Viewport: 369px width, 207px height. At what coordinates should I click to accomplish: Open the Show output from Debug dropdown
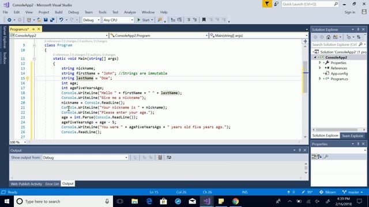click(85, 158)
